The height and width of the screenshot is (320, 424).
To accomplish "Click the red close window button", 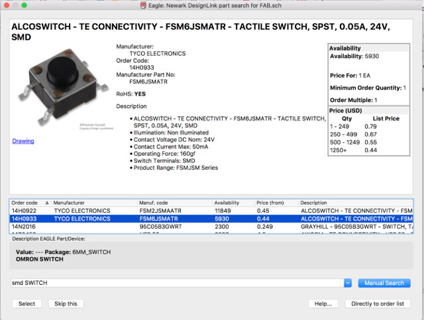I will [7, 5].
